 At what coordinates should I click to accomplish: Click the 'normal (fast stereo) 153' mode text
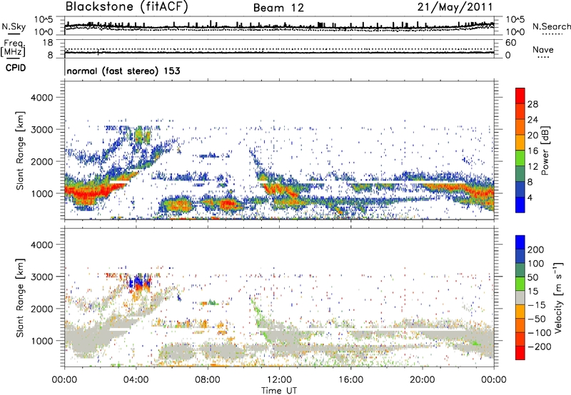(x=123, y=71)
